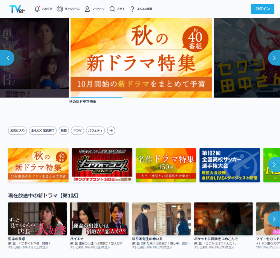Open the 秋の新ドラマ特集 caption link

83,102
